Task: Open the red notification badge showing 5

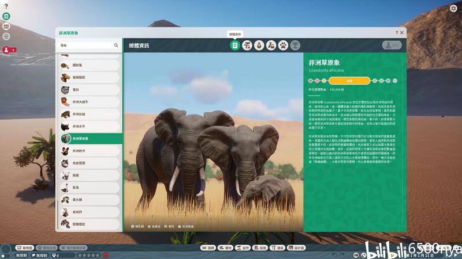Action: (9, 50)
